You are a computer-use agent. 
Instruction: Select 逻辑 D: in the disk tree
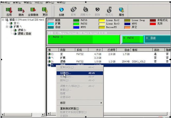pyautogui.click(x=22, y=30)
